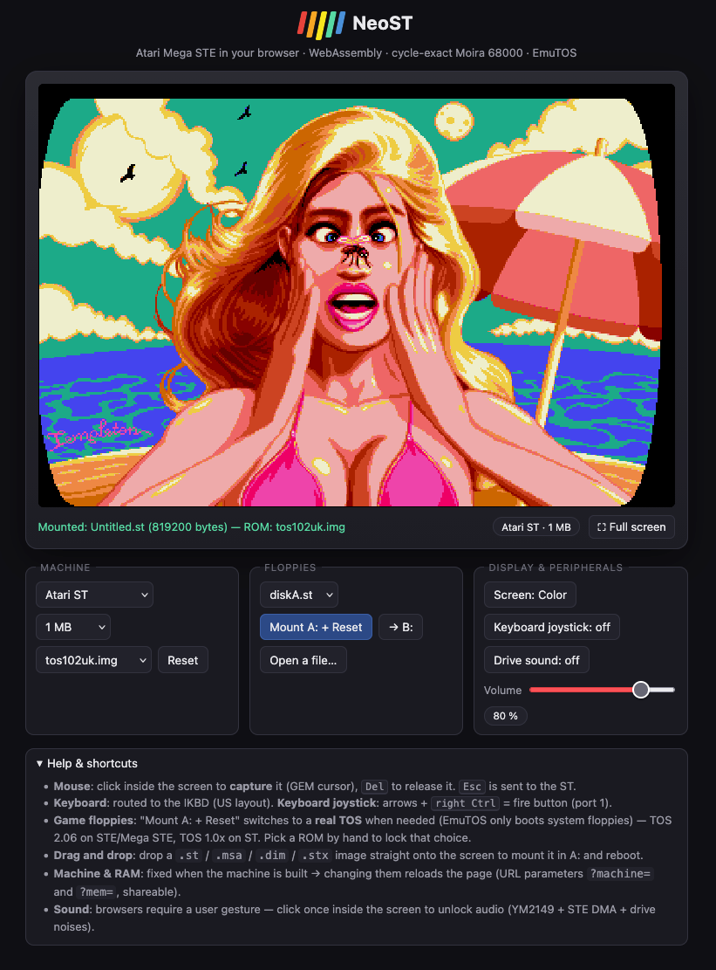Viewport: 716px width, 970px height.
Task: Toggle Keyboard joystick: off
Action: click(x=552, y=627)
